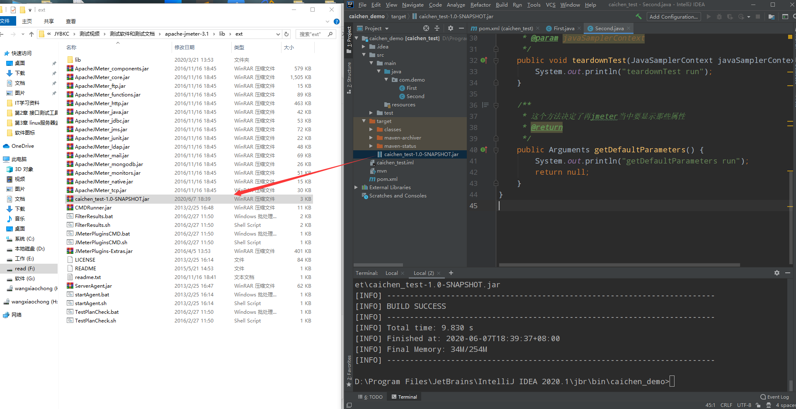Click the Run play icon in IntelliJ toolbar
Viewport: 796px width, 409px height.
click(x=709, y=17)
